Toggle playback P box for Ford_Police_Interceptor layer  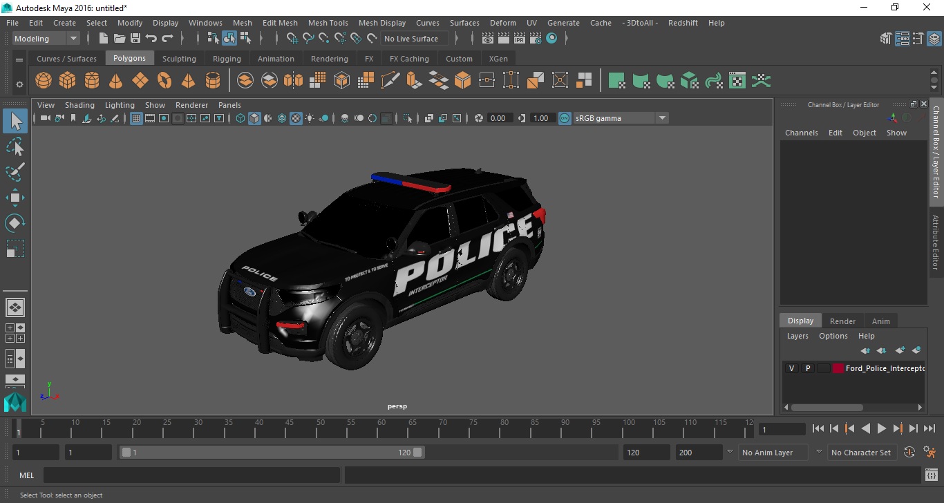808,368
